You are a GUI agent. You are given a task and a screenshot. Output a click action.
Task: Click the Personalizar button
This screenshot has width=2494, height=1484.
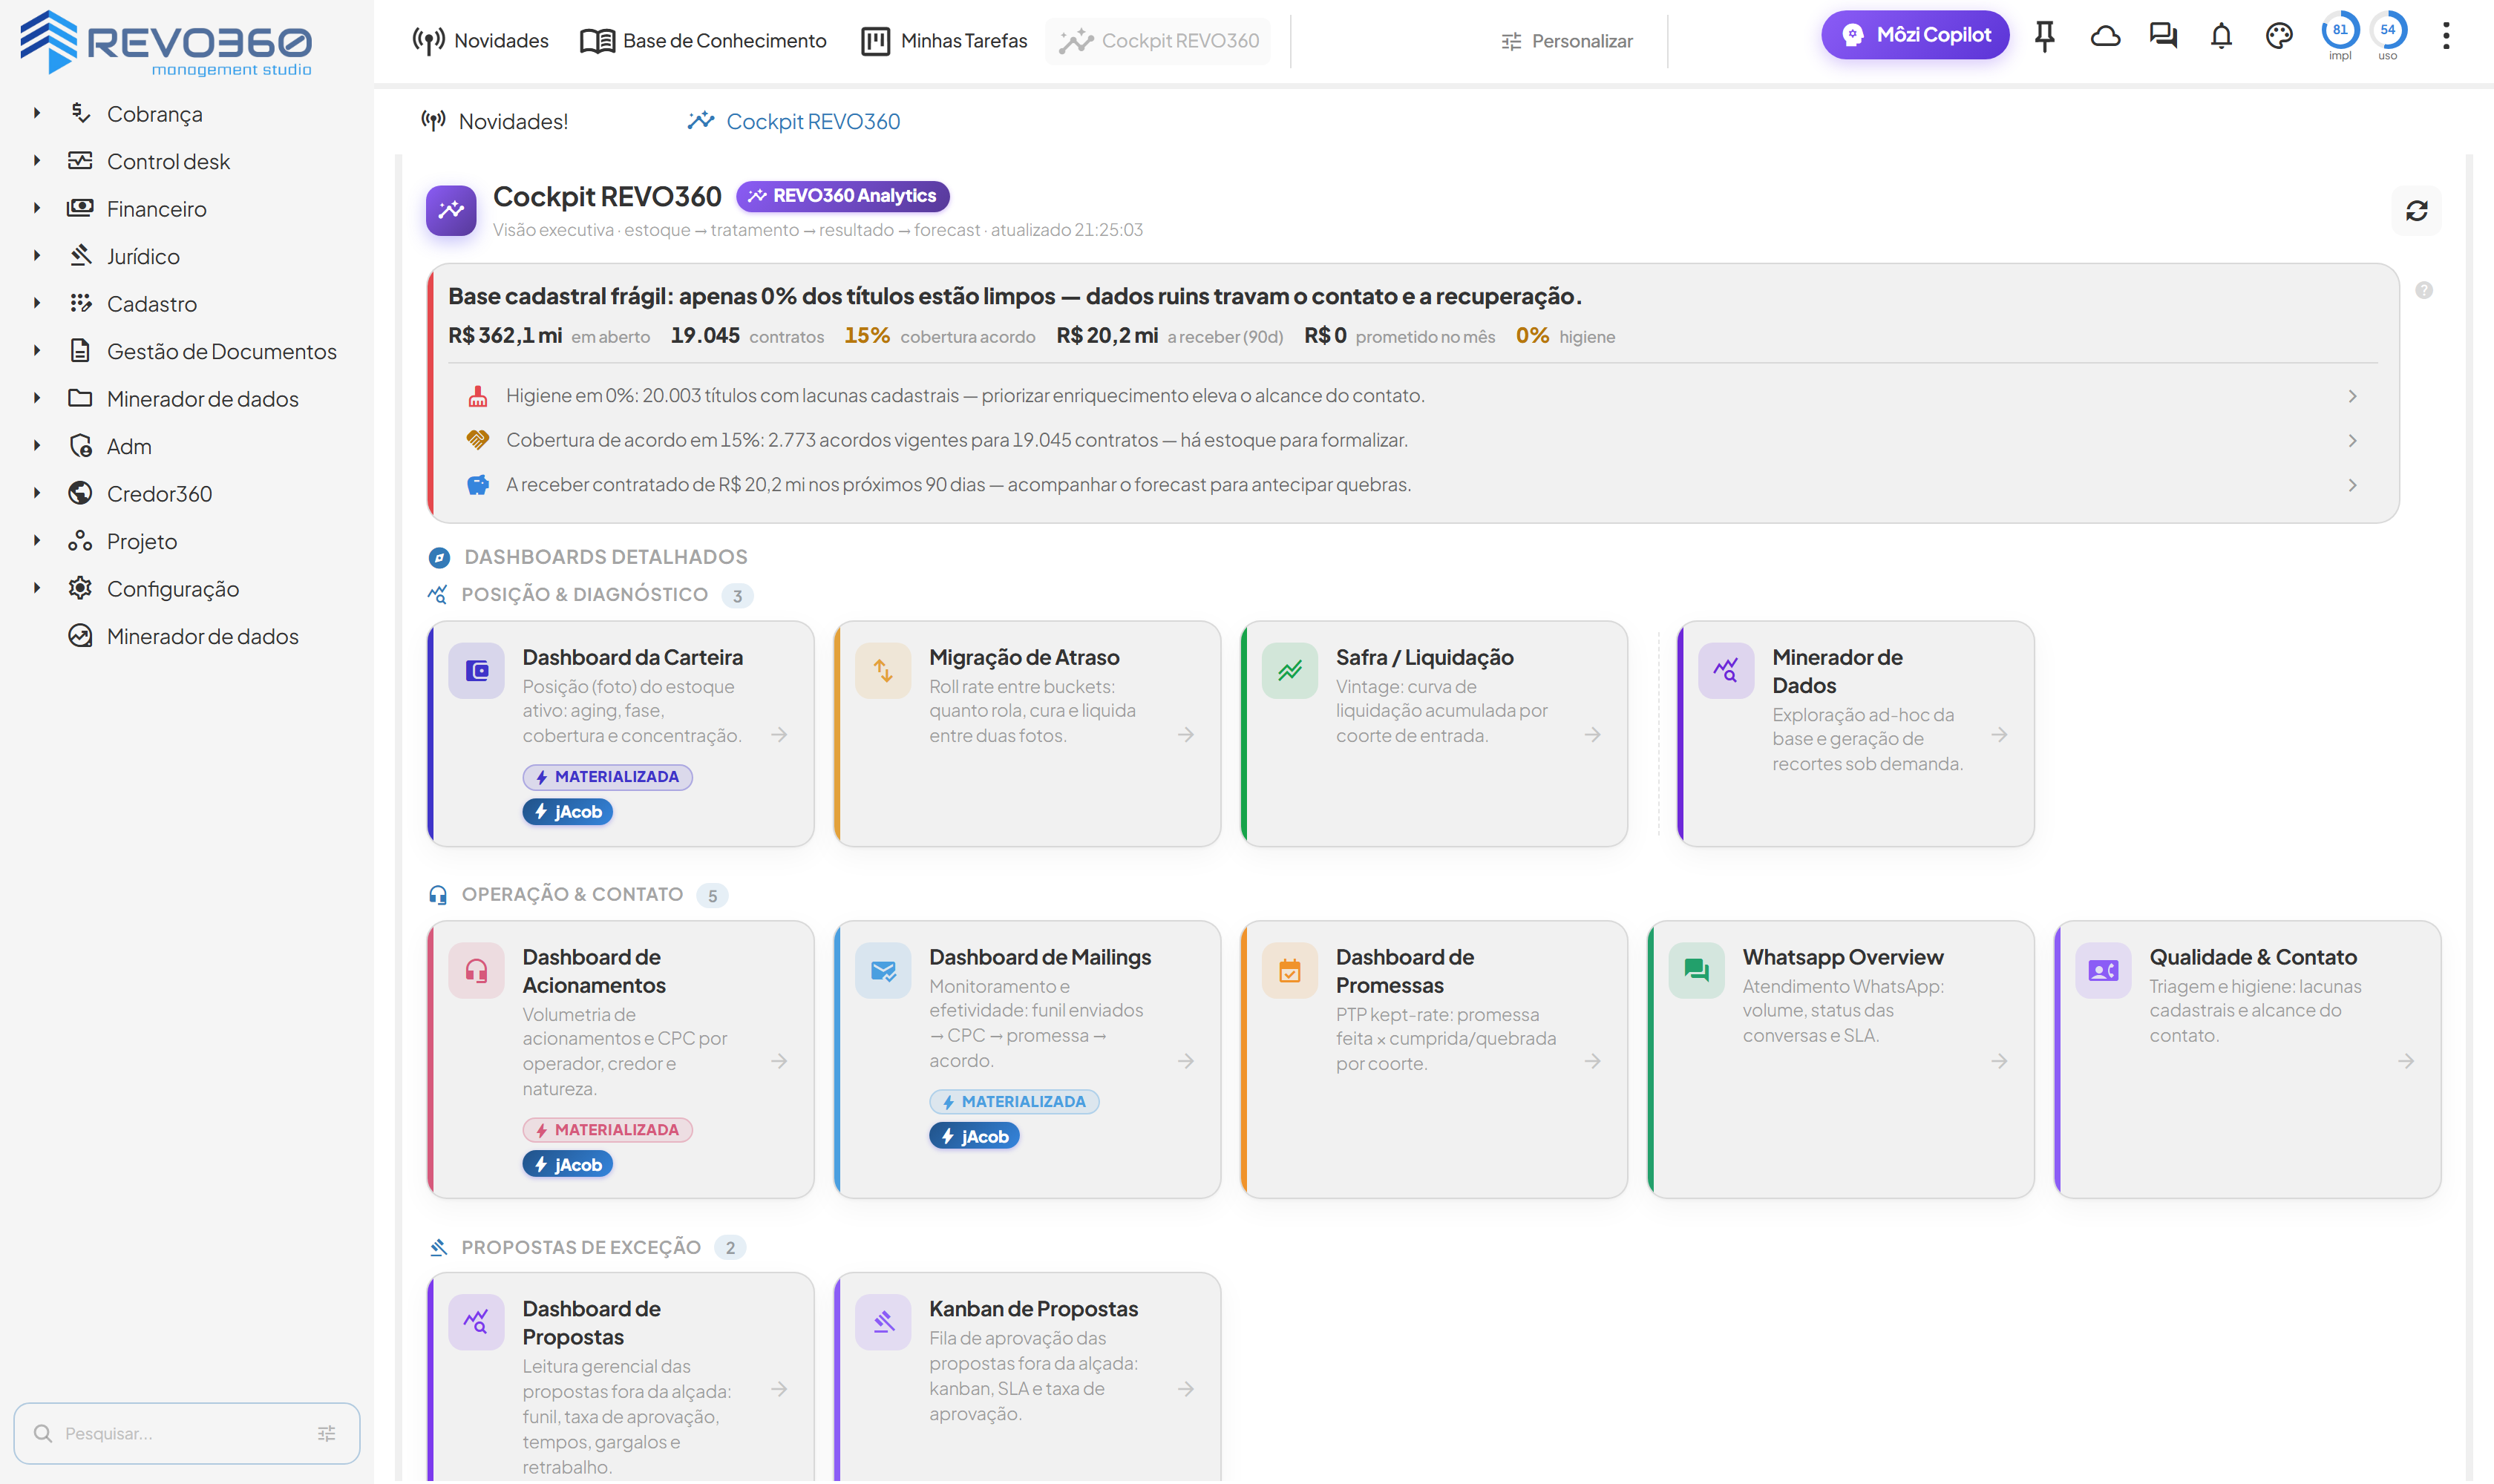pyautogui.click(x=1567, y=41)
